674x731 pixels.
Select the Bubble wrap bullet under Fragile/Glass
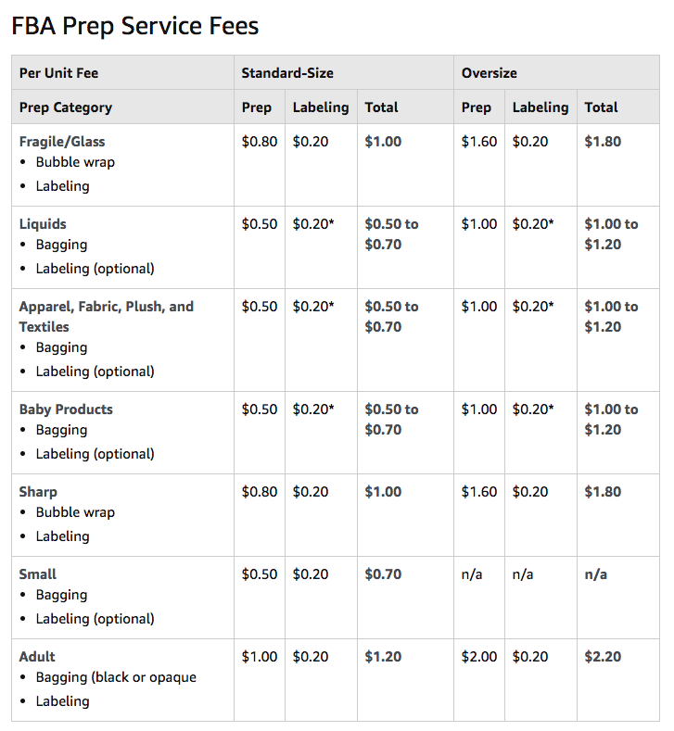(76, 162)
